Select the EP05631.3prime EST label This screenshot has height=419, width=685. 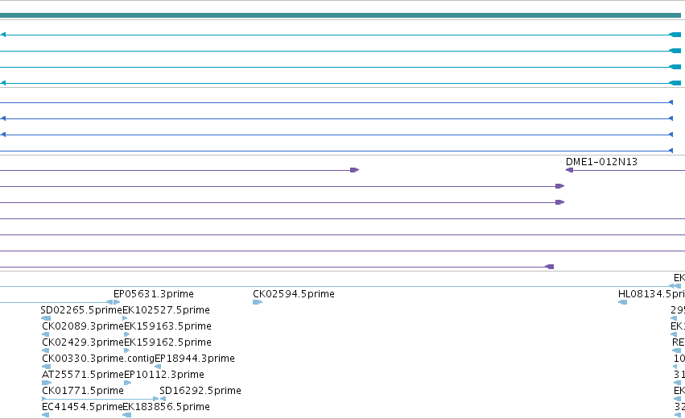point(153,294)
